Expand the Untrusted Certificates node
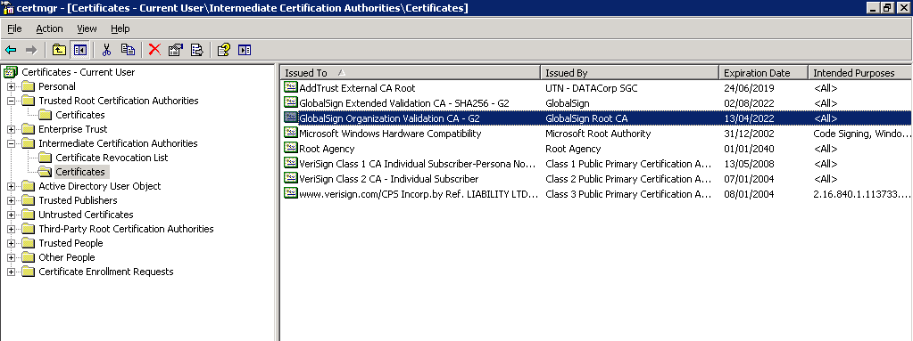 (x=11, y=215)
